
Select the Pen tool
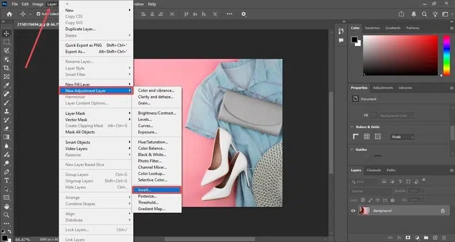pyautogui.click(x=6, y=172)
